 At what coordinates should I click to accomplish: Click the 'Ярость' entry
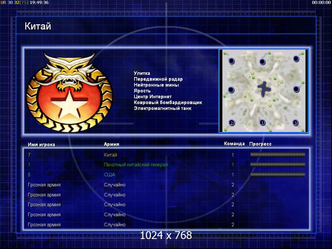click(142, 91)
